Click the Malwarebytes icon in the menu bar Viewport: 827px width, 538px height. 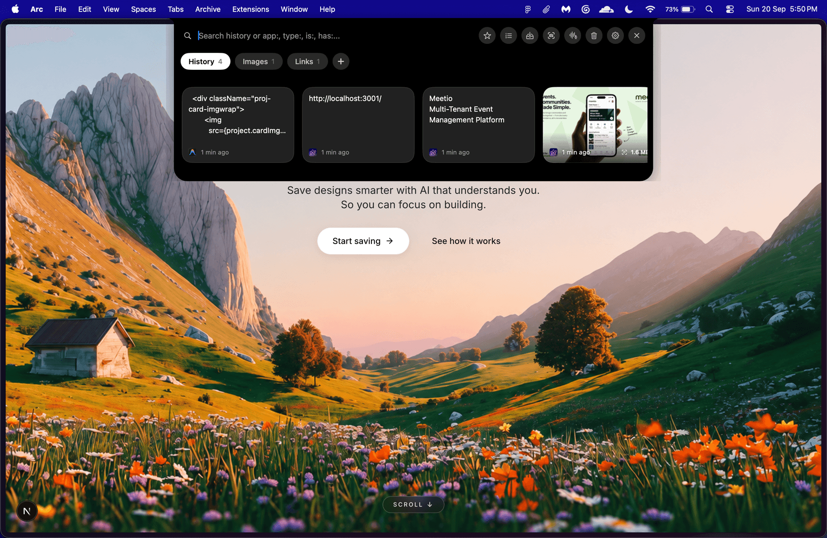pyautogui.click(x=566, y=9)
